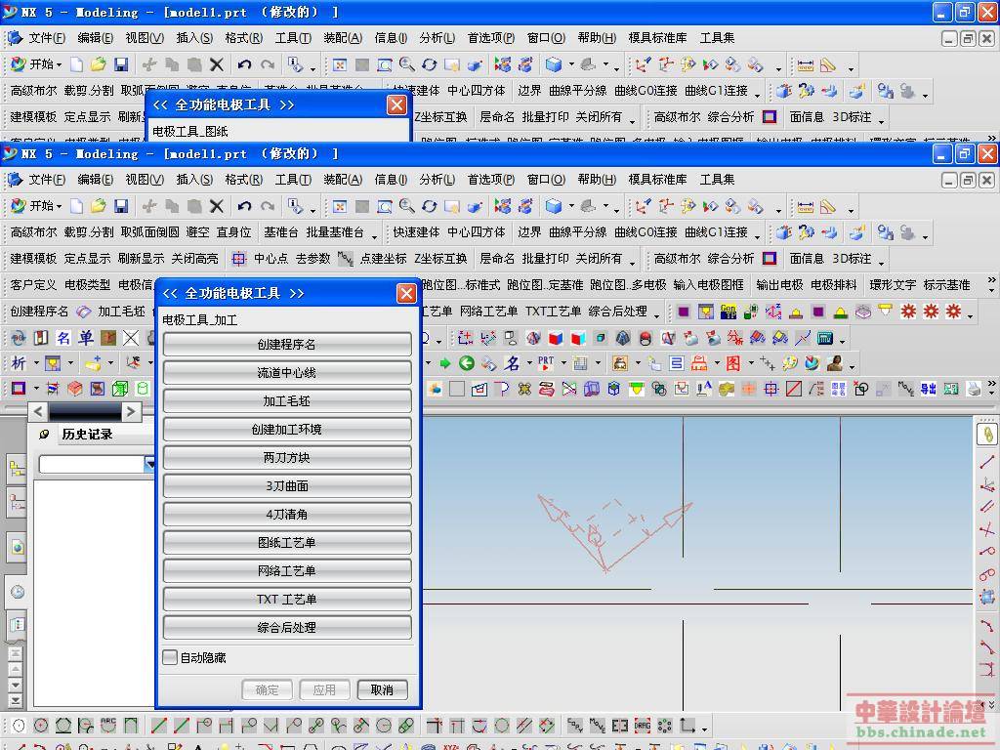
Task: Click the history clock icon in the left sidebar
Action: 18,592
